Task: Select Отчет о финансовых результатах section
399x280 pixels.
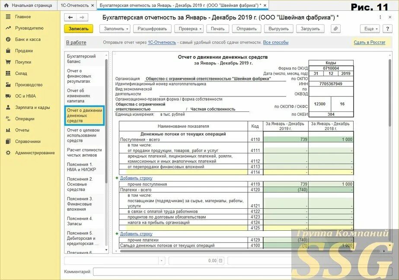Action: 84,76
